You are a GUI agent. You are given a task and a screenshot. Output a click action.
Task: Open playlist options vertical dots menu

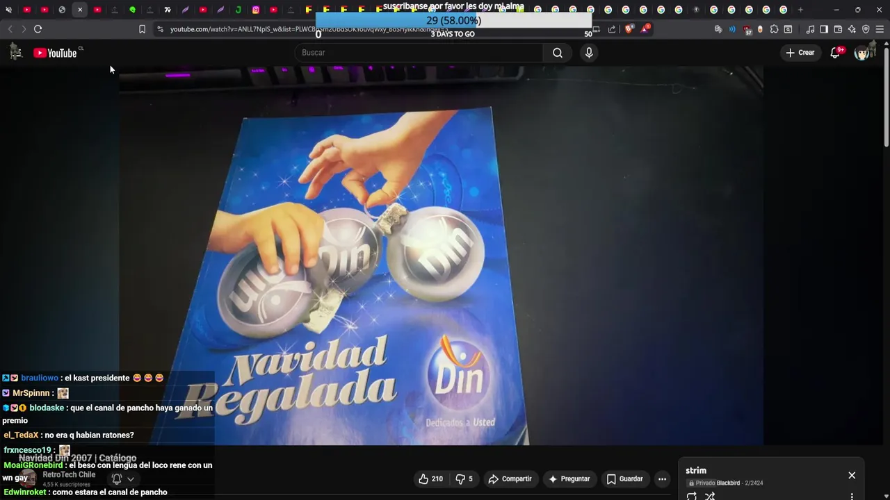852,496
